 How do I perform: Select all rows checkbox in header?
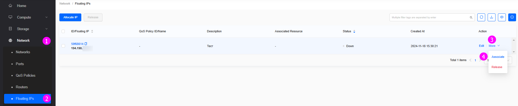(x=63, y=31)
